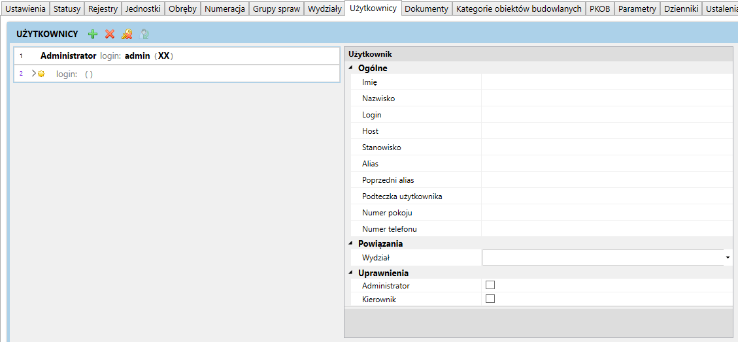Click the Użytkownik panel header
The width and height of the screenshot is (738, 342).
(x=539, y=54)
